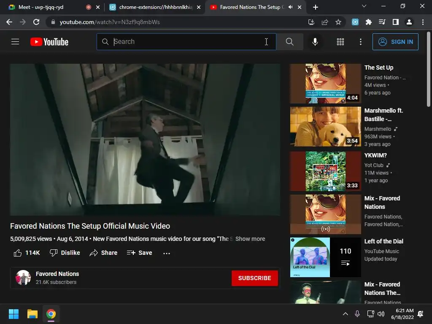Viewport: 432px width, 324px height.
Task: Go forward in browser history
Action: (x=23, y=22)
